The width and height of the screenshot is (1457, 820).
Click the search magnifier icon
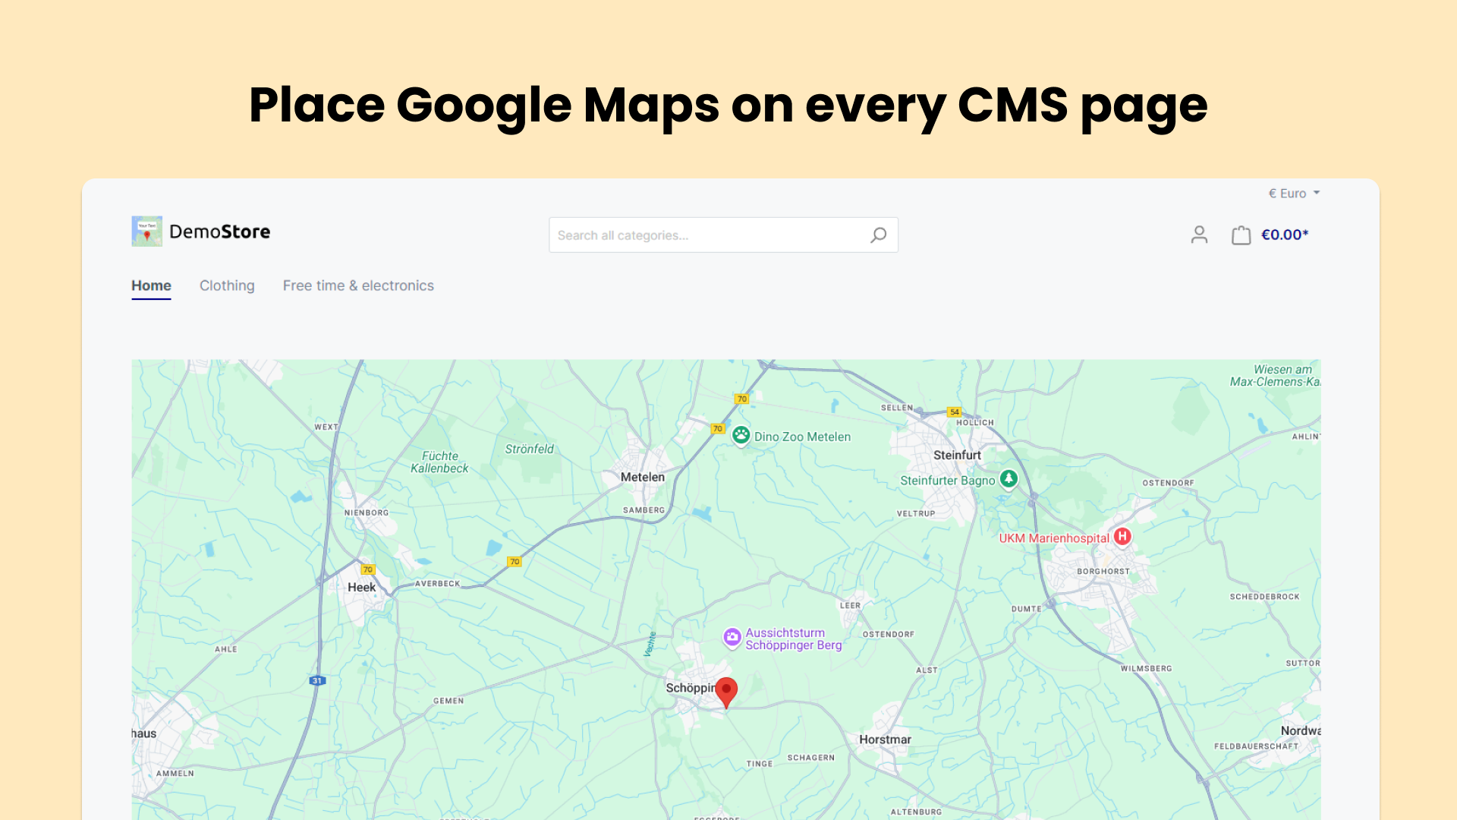[x=878, y=235]
